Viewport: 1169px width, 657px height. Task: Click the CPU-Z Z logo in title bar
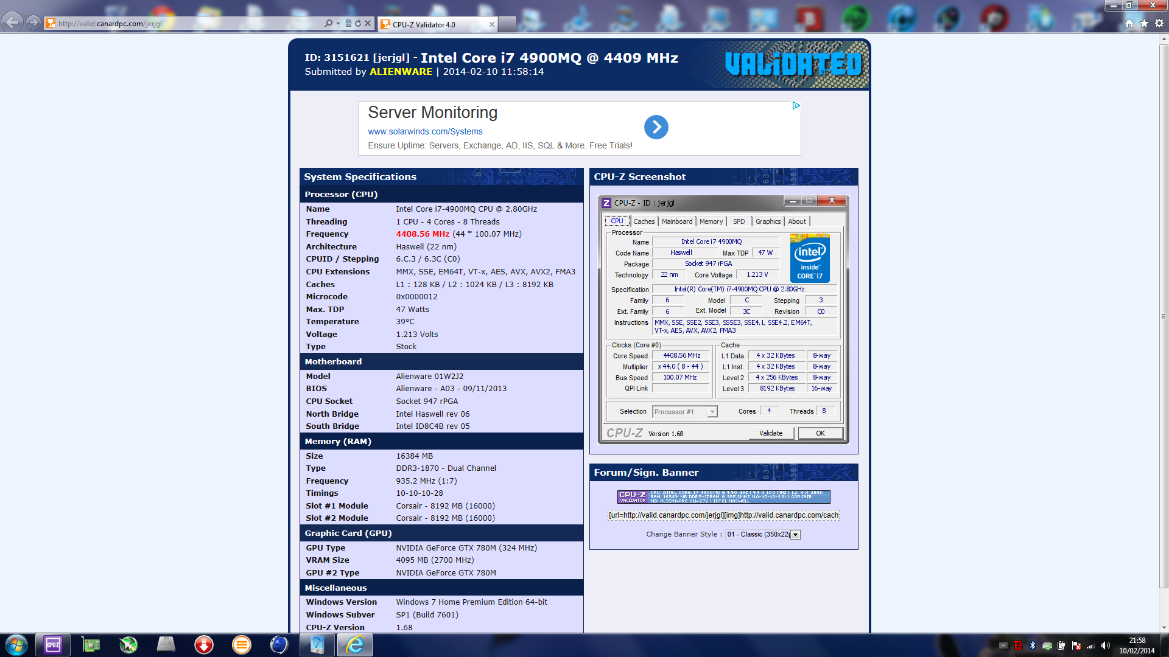coord(606,203)
